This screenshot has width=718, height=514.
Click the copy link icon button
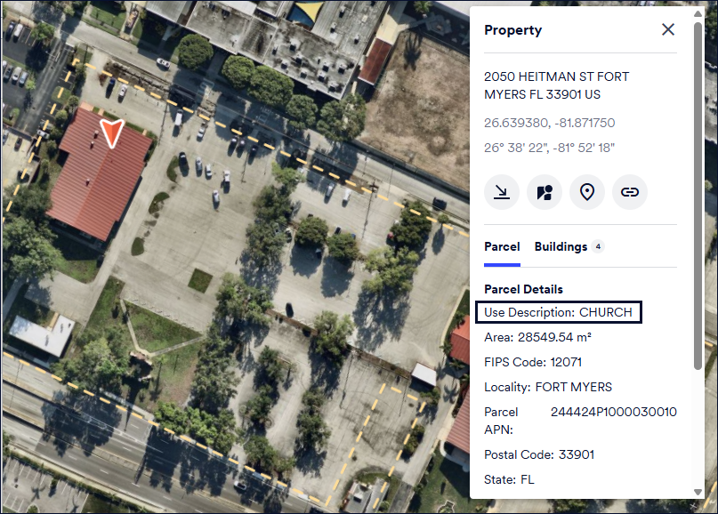point(630,192)
